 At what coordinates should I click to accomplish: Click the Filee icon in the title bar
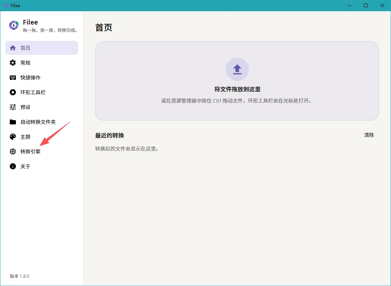(6, 5)
